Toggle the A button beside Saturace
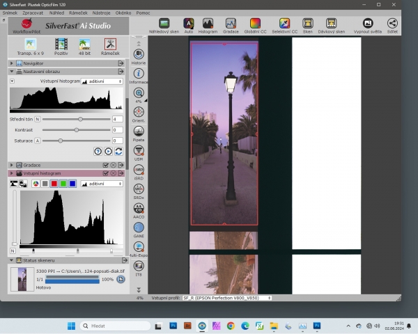Screen dimensions: 418x334 pos(38,141)
